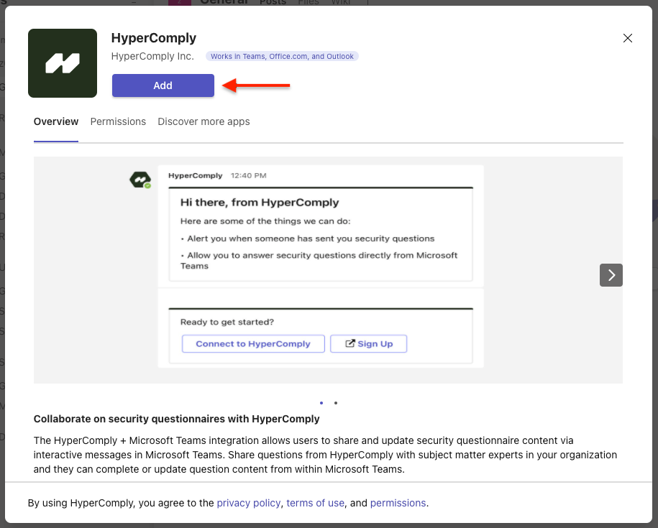Open the Overview tab
658x528 pixels.
[x=56, y=121]
